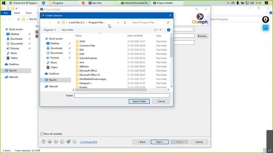Click scroll down arrow in folder list

click(171, 86)
